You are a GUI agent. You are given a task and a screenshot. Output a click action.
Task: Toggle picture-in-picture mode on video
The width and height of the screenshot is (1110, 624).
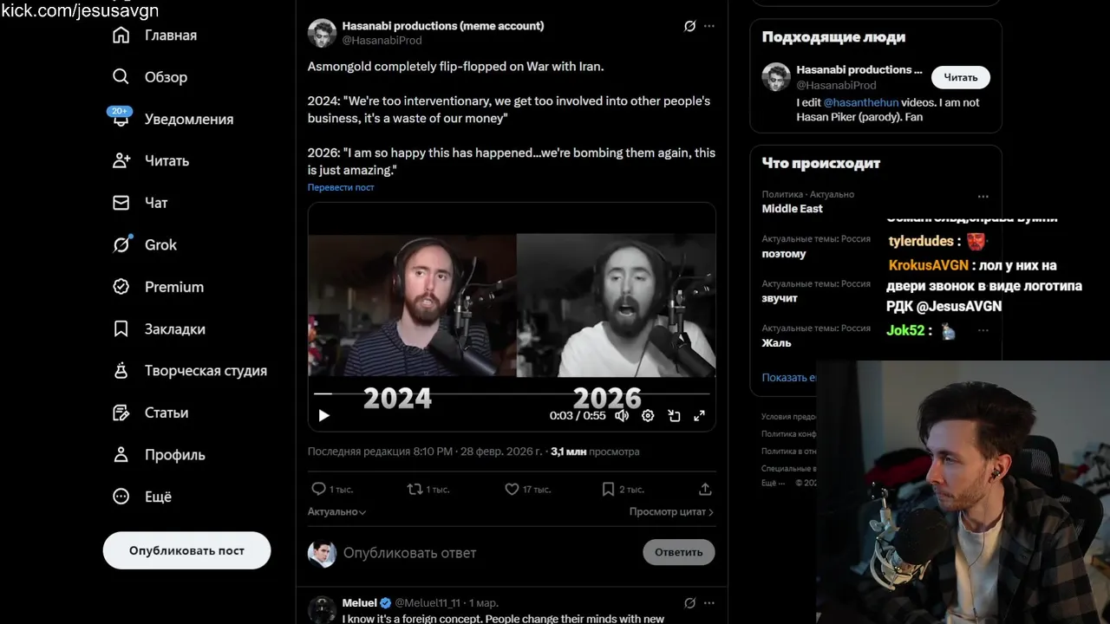[x=674, y=416]
